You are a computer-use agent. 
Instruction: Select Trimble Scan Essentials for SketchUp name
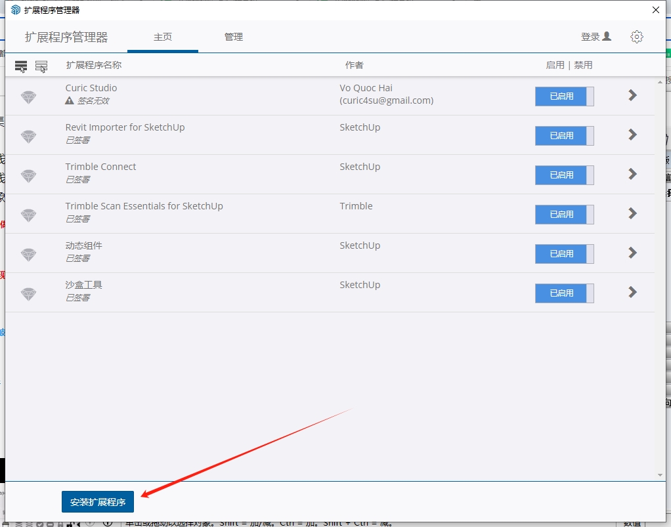coord(144,206)
